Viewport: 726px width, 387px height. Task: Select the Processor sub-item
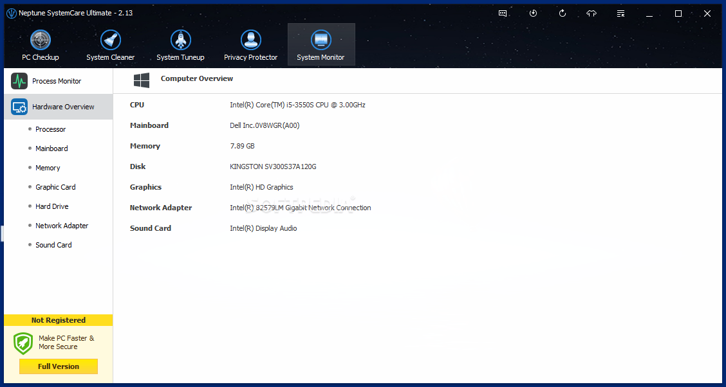coord(50,129)
